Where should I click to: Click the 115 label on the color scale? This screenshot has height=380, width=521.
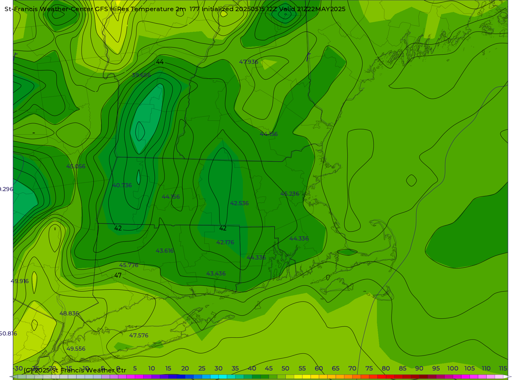click(x=503, y=368)
